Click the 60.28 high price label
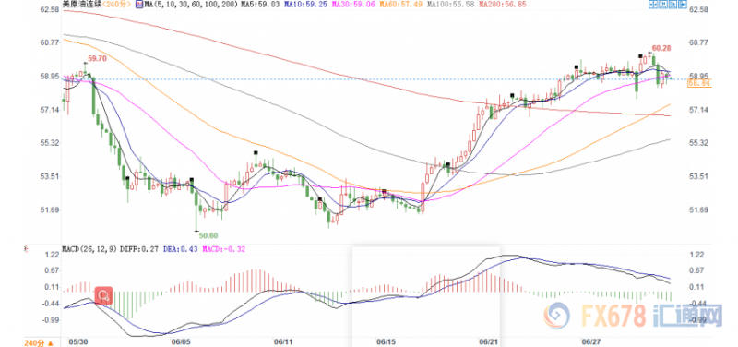The height and width of the screenshot is (347, 738). click(661, 48)
